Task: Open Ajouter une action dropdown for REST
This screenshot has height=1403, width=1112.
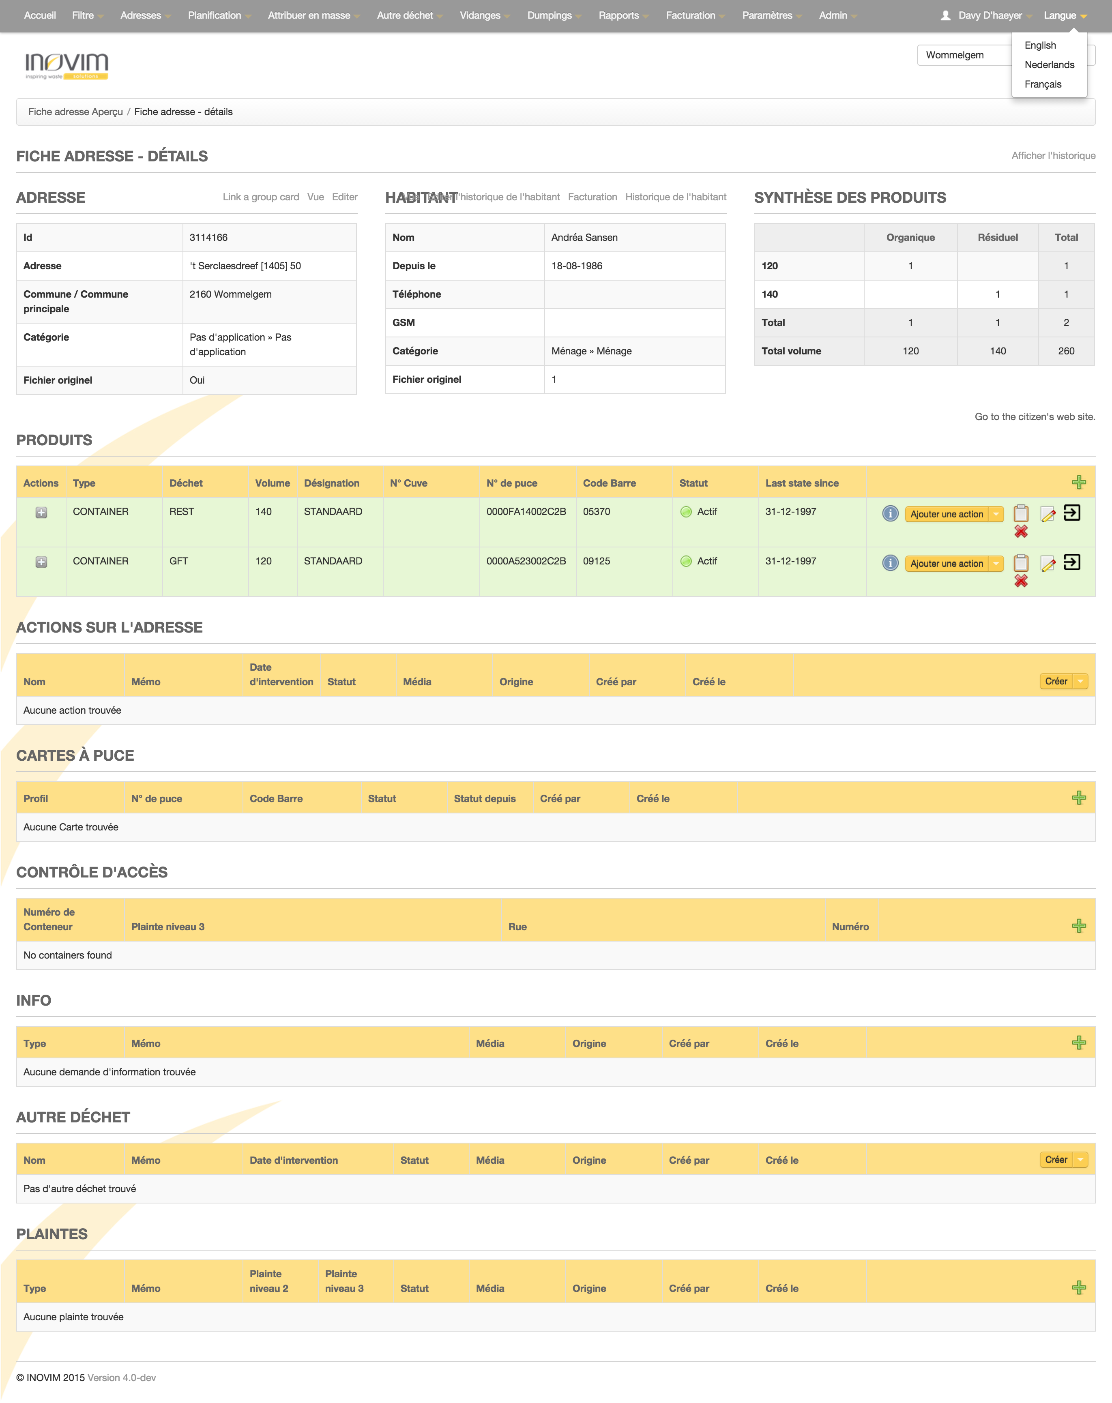Action: coord(996,514)
